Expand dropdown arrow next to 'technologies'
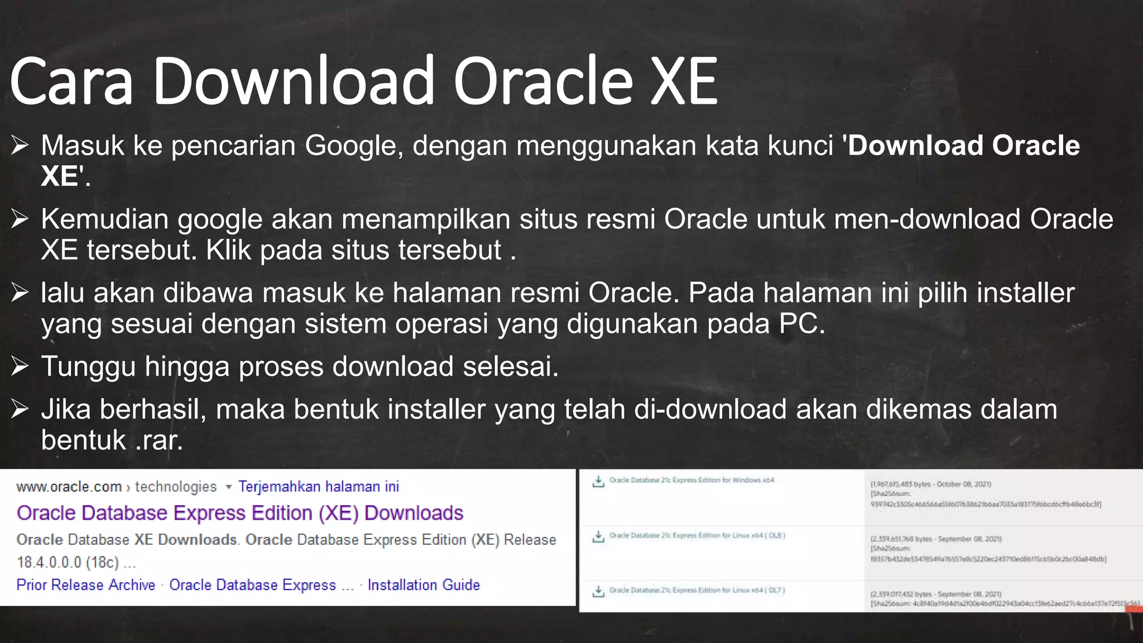The image size is (1143, 643). pos(228,487)
